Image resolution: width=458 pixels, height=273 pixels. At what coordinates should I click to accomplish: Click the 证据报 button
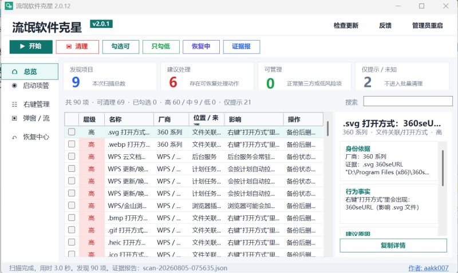coord(241,47)
